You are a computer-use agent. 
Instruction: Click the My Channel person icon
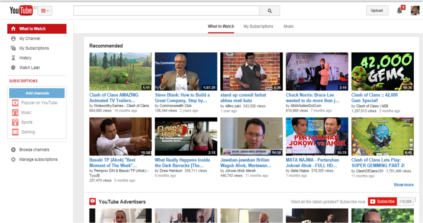[13, 39]
